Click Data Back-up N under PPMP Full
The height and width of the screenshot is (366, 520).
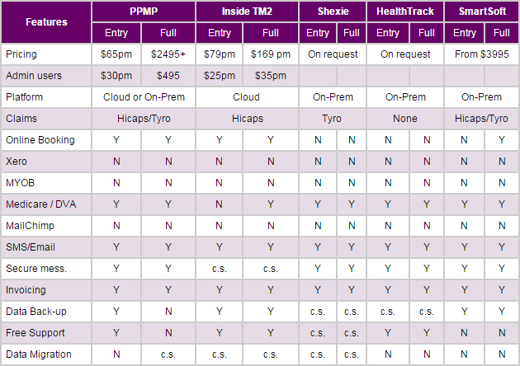168,312
